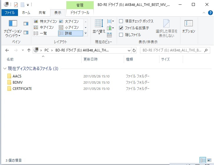214x165 pixels.
Task: Click PC in the address breadcrumb
Action: pos(47,50)
